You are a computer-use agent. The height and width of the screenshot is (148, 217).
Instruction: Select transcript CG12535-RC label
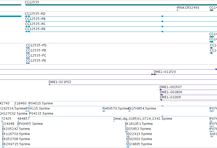point(35,24)
